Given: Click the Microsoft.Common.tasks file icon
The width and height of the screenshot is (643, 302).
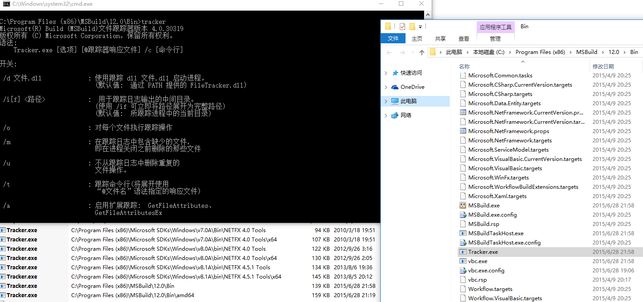Looking at the screenshot, I should pyautogui.click(x=463, y=76).
